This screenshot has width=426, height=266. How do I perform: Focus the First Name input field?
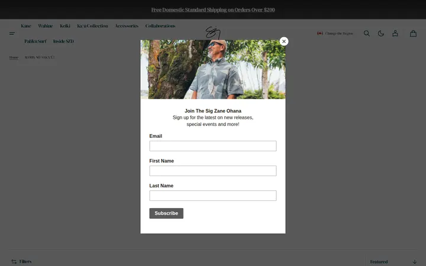click(x=213, y=171)
